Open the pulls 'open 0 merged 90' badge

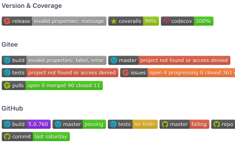[52, 85]
